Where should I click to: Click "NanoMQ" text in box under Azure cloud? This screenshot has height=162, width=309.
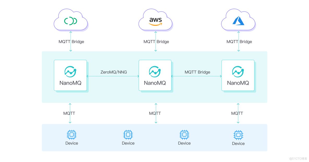click(238, 83)
